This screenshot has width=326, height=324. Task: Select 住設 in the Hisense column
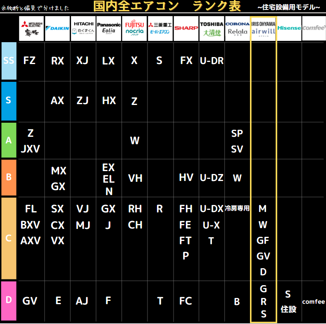click(288, 309)
